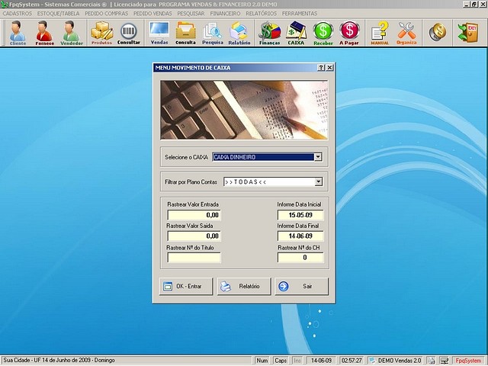Click the Relatório button in the dialog
The width and height of the screenshot is (488, 366).
(x=243, y=287)
